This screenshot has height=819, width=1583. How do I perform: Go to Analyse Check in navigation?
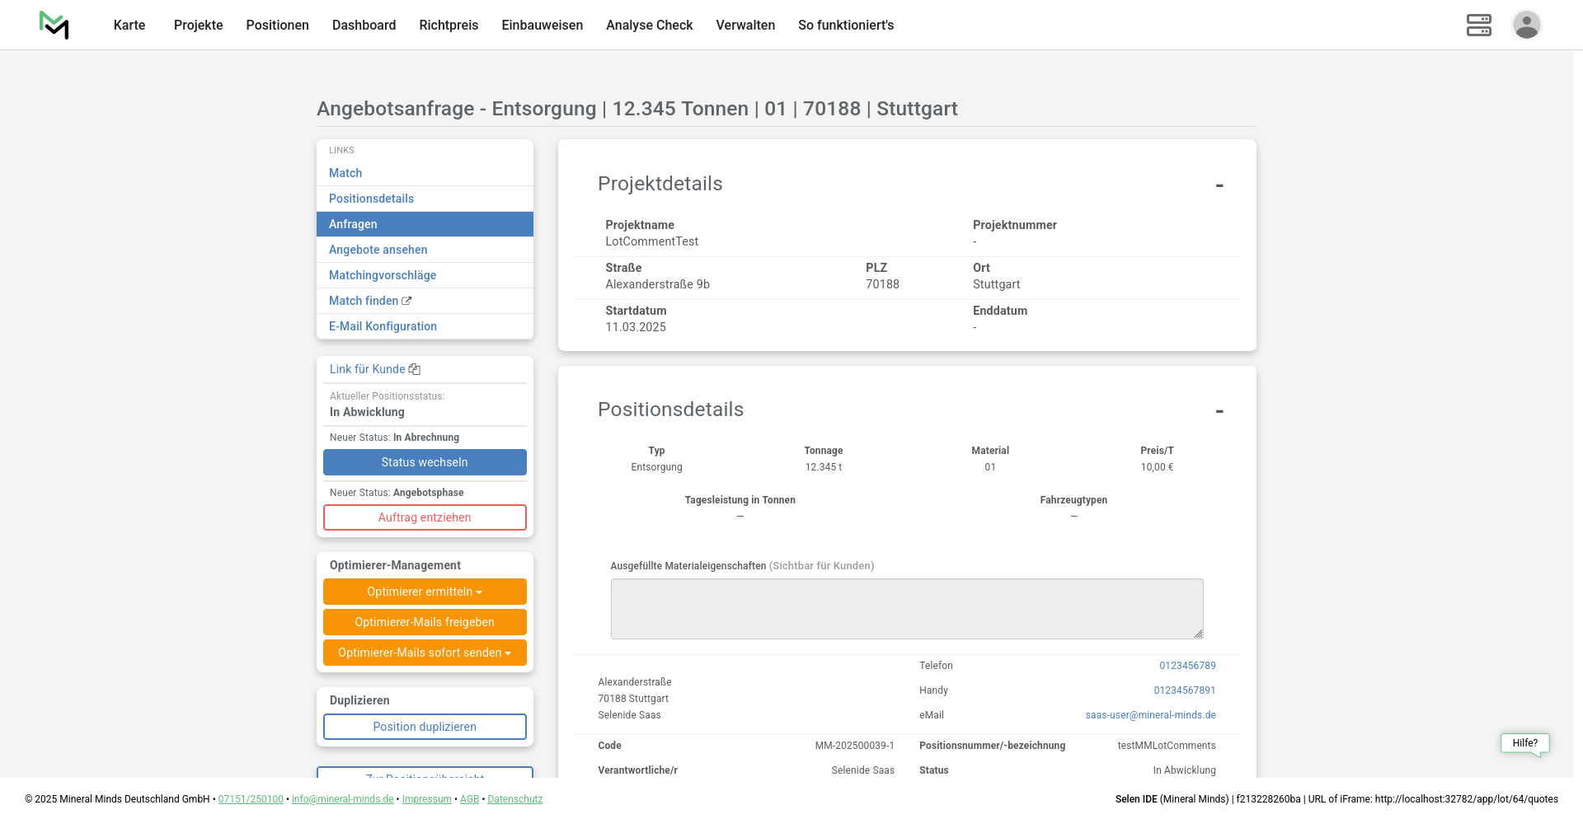tap(649, 25)
